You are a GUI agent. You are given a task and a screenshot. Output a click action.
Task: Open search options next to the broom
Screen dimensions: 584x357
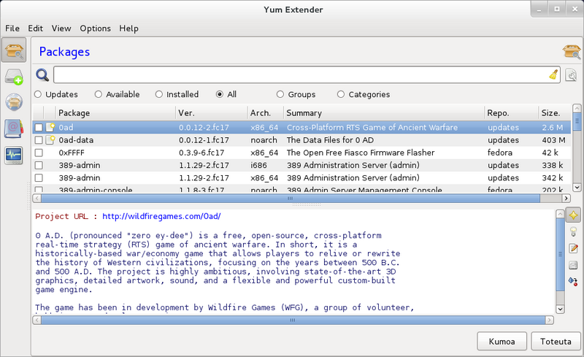tap(571, 74)
